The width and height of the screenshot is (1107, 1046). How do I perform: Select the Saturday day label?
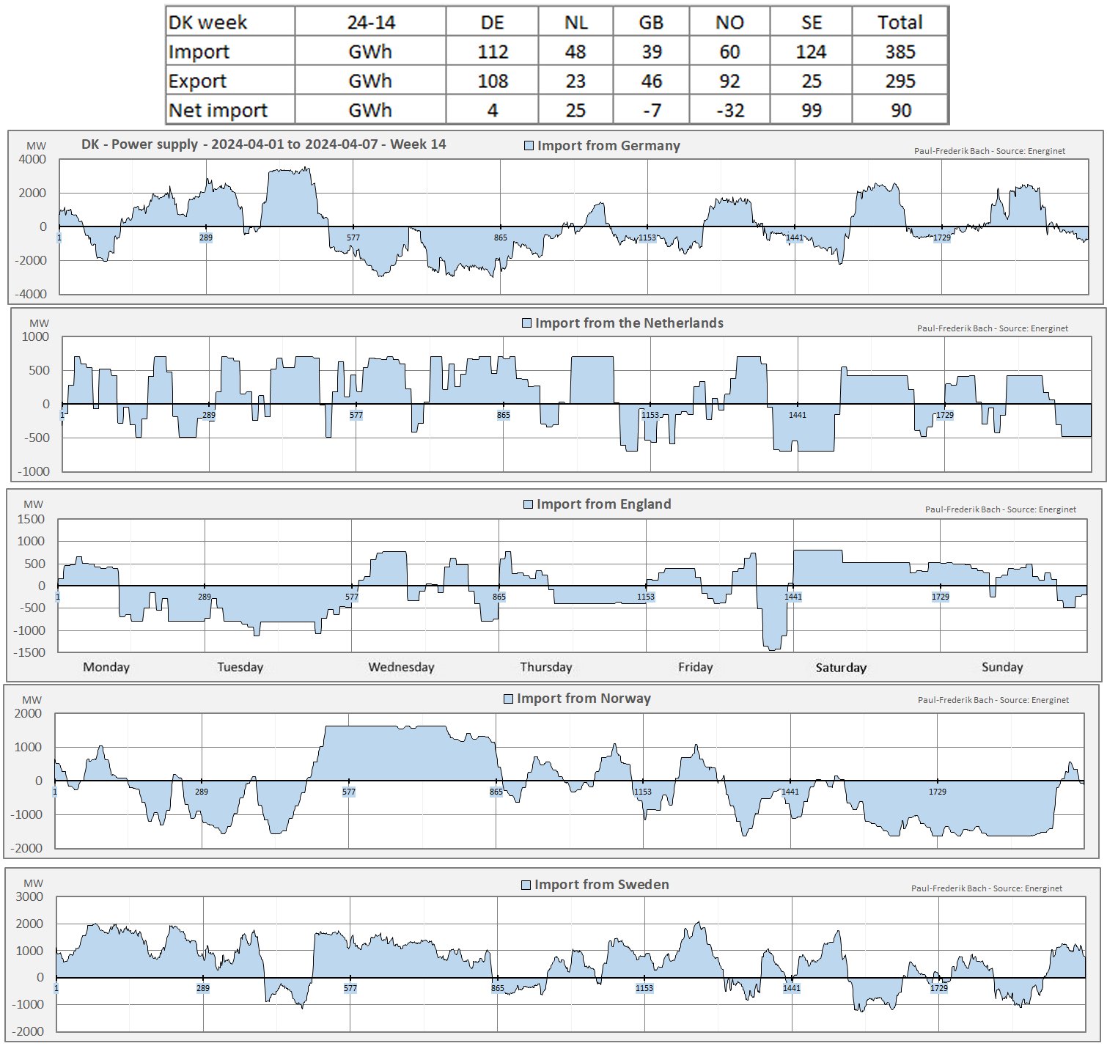click(841, 668)
